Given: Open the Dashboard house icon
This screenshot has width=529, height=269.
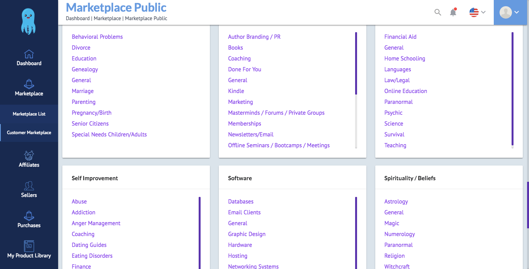Looking at the screenshot, I should [29, 54].
